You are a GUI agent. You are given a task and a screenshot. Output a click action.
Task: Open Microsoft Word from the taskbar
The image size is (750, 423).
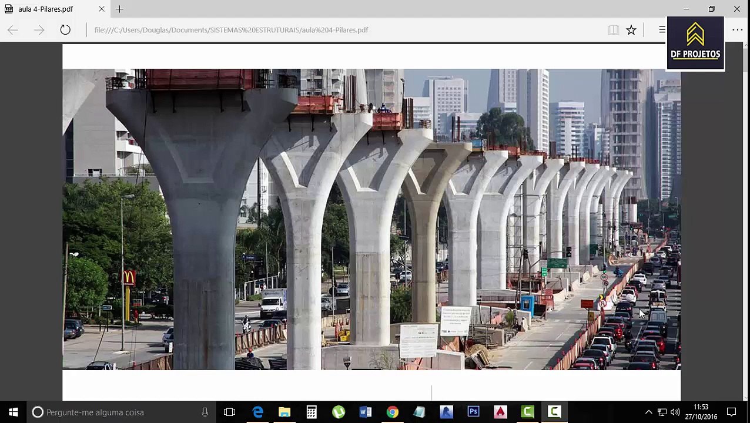point(366,412)
